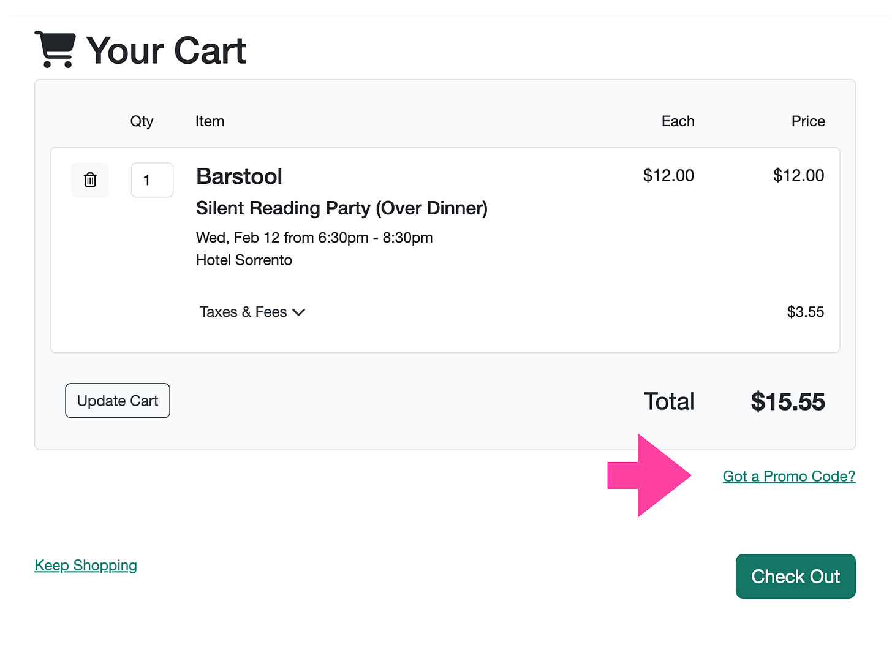Click the Qty column header
The image size is (892, 647).
(142, 121)
